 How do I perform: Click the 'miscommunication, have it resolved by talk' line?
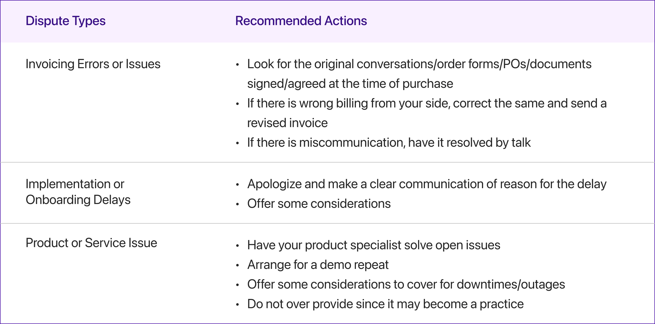(389, 143)
